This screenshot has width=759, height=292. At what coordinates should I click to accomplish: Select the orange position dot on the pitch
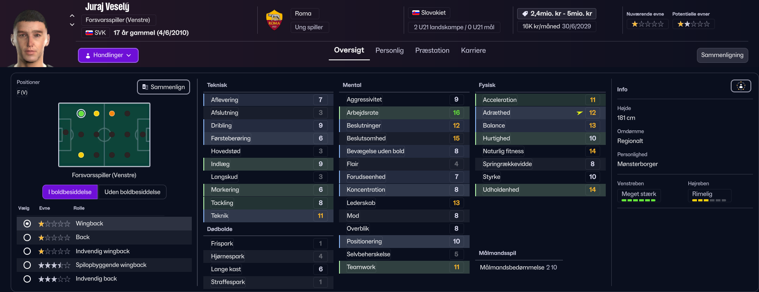112,114
